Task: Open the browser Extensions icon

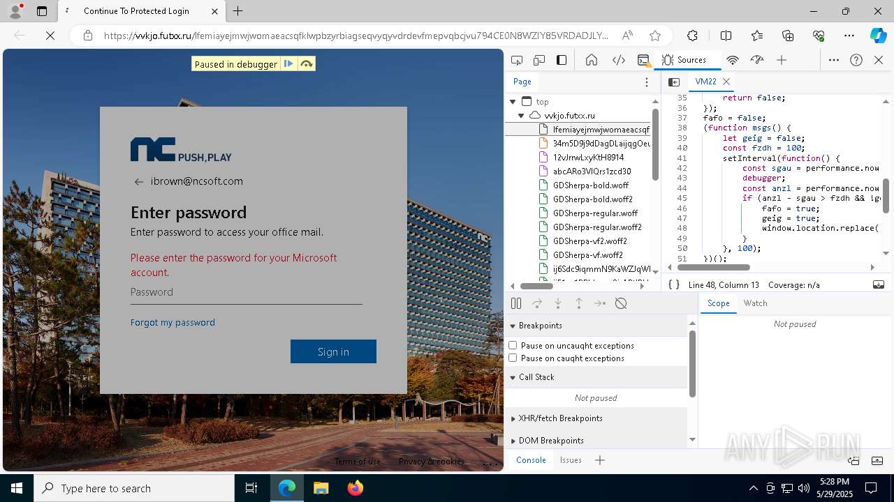Action: click(x=692, y=36)
